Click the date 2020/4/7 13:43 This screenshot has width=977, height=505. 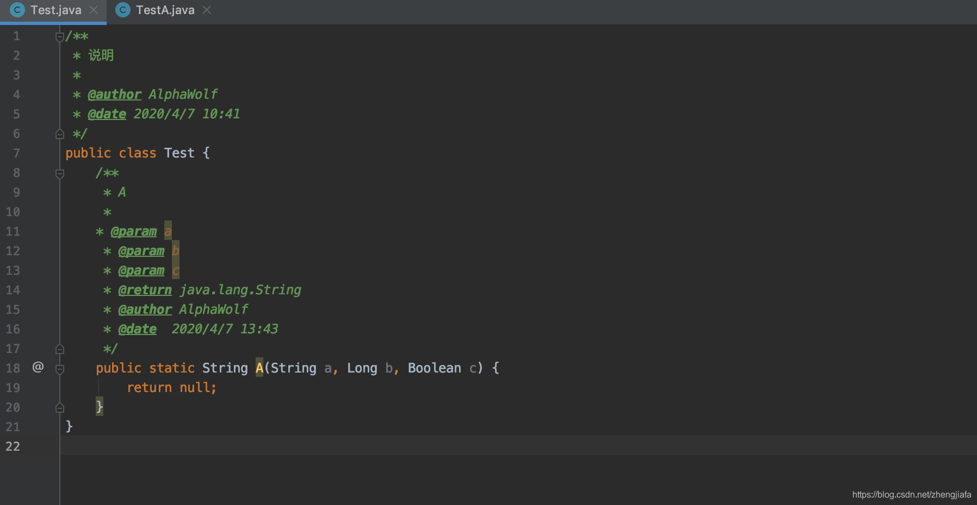[225, 329]
